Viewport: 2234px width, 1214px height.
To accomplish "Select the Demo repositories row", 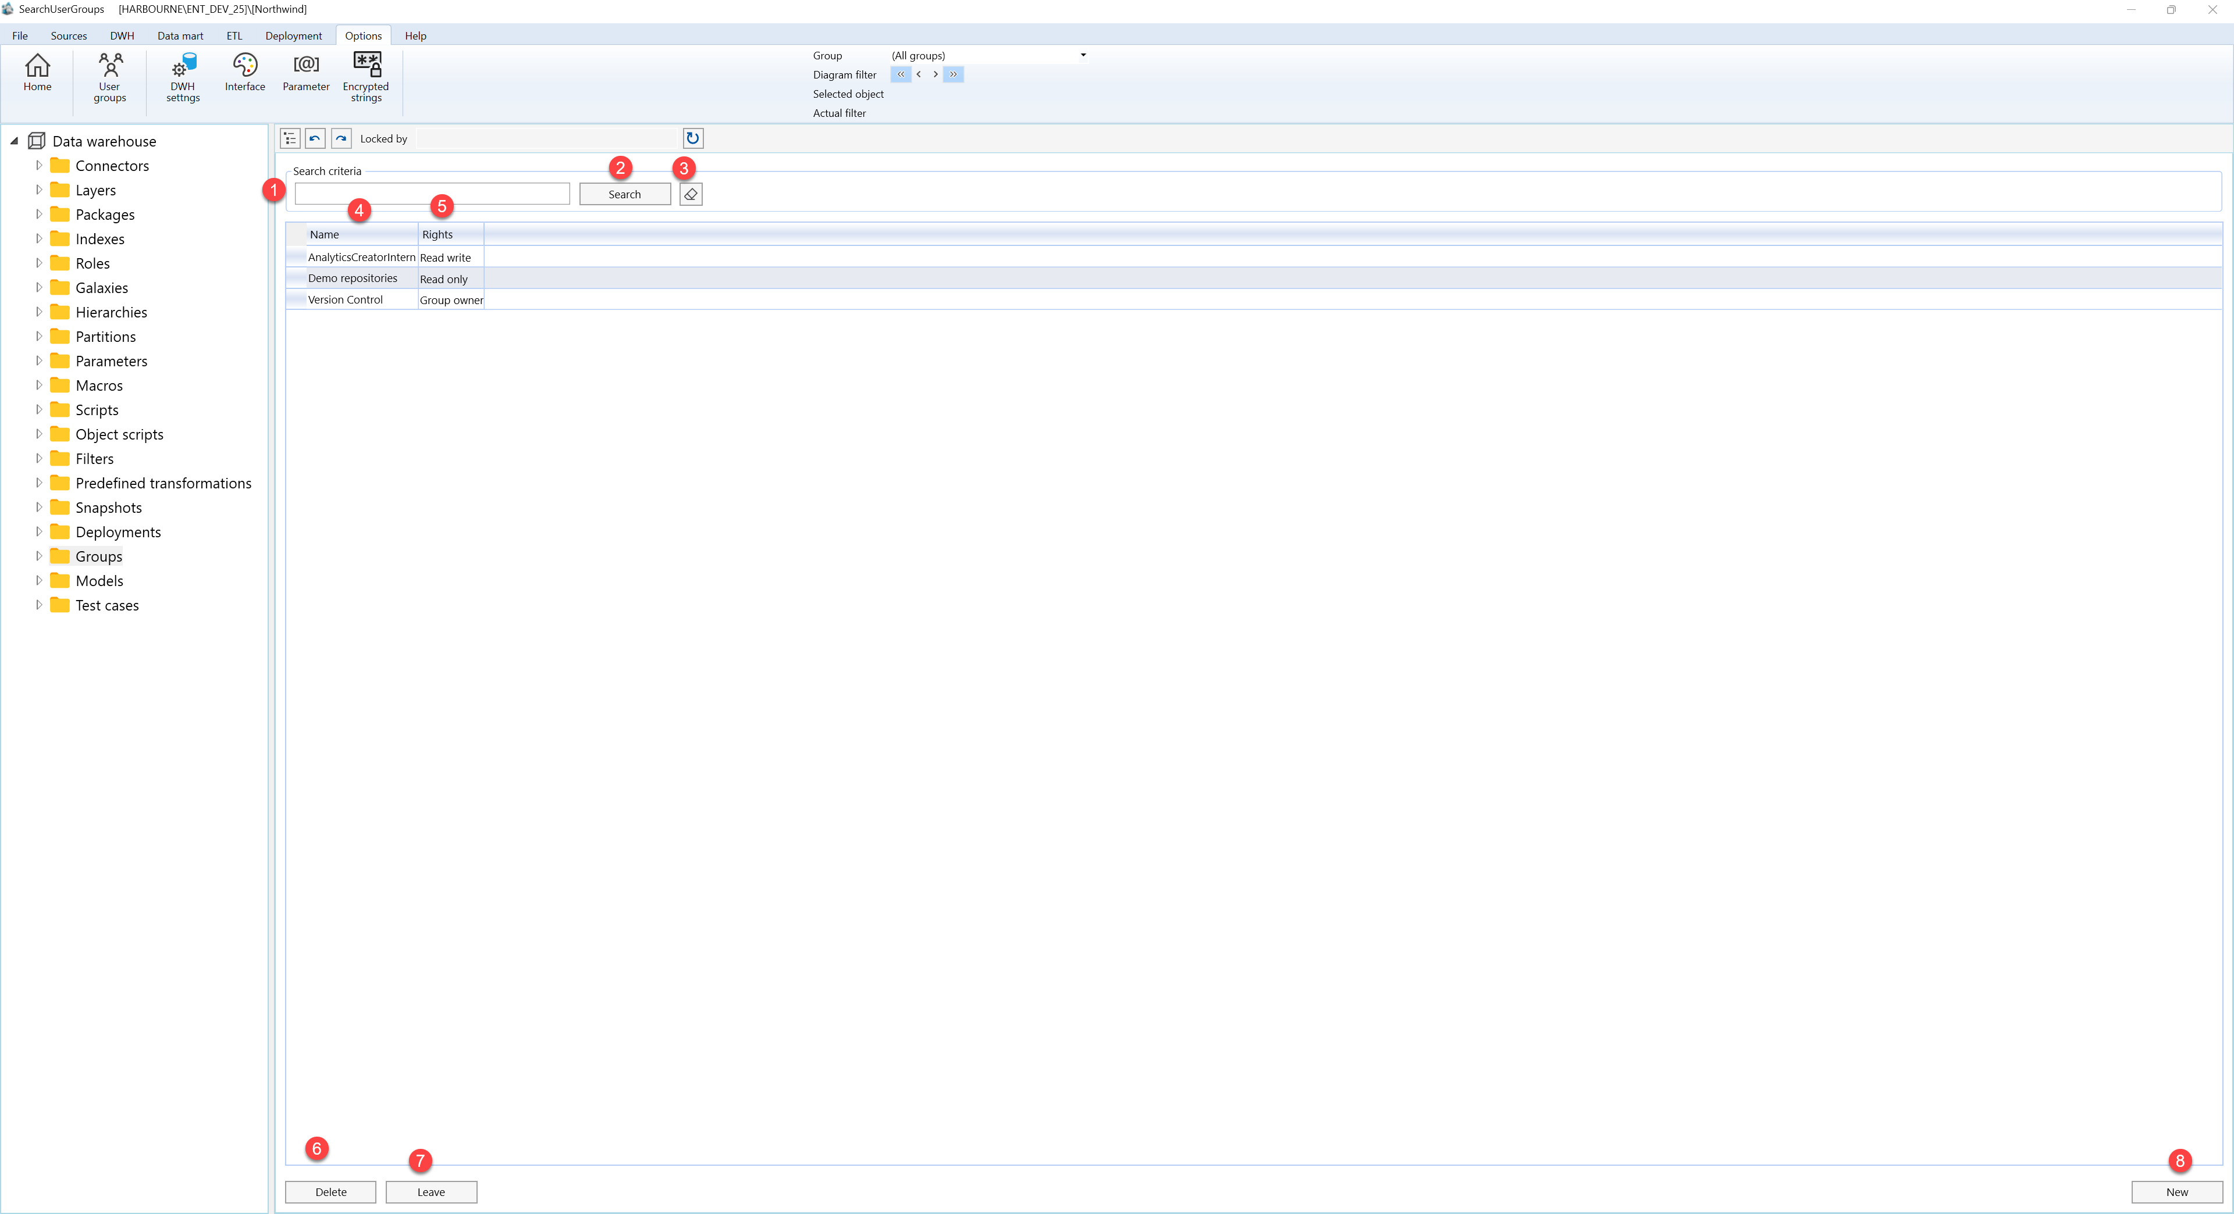I will coord(1253,278).
